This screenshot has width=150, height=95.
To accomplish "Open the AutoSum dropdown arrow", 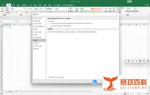I will tap(124, 8).
